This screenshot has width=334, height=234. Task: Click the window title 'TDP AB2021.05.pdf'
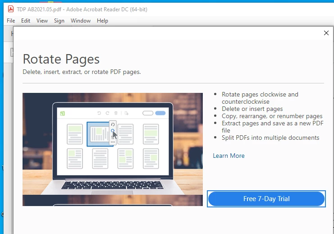(x=39, y=9)
